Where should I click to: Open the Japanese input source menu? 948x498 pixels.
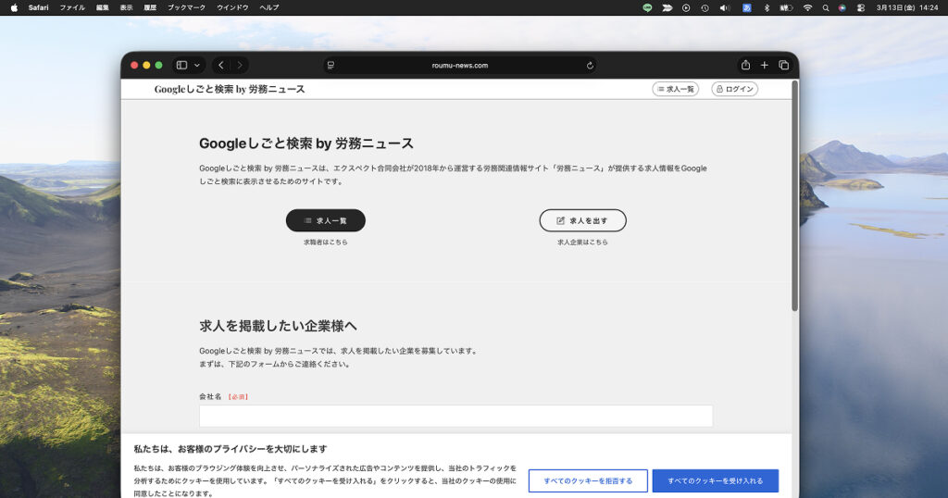[747, 7]
